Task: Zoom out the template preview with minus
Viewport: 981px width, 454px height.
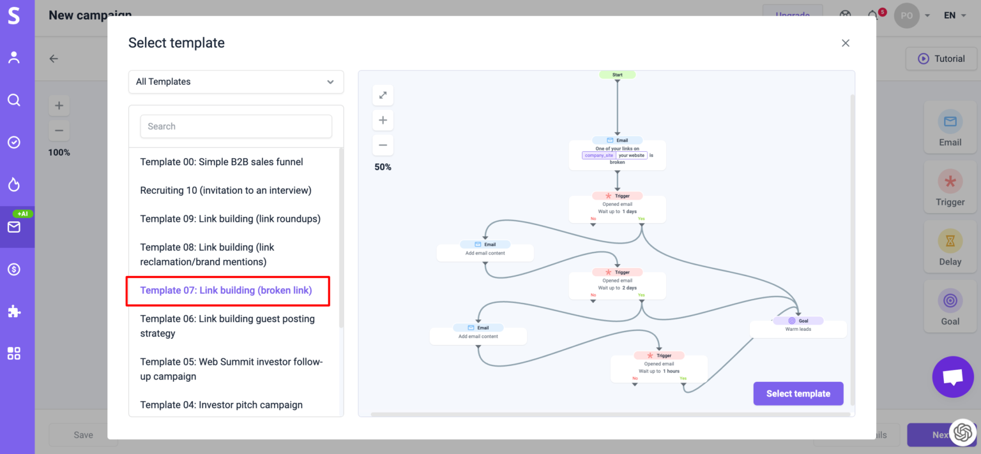Action: pyautogui.click(x=383, y=145)
